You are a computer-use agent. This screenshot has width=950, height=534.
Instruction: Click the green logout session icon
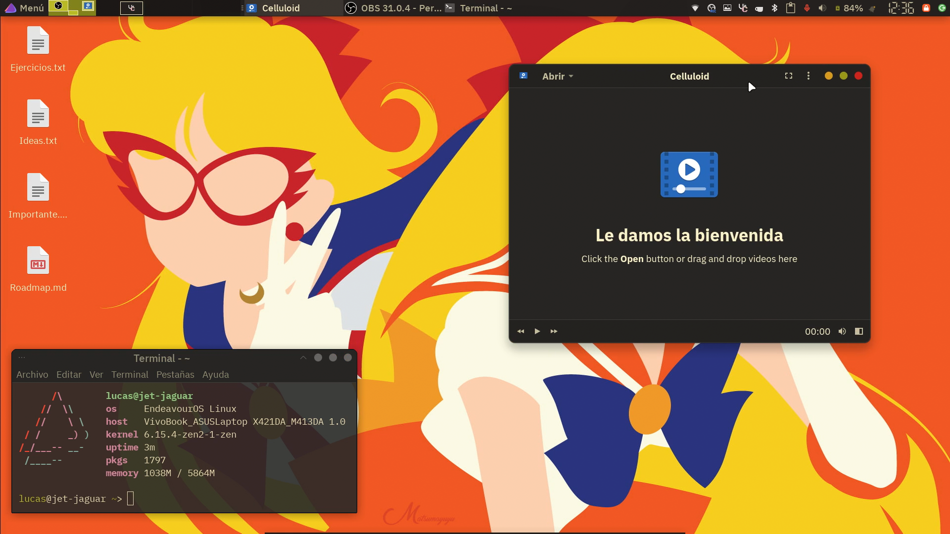coord(942,8)
